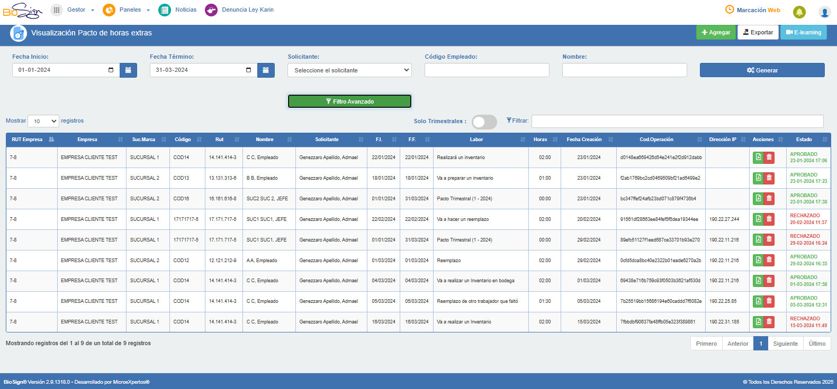The width and height of the screenshot is (837, 389).
Task: Expand the Gestor dropdown arrow
Action: tap(93, 10)
